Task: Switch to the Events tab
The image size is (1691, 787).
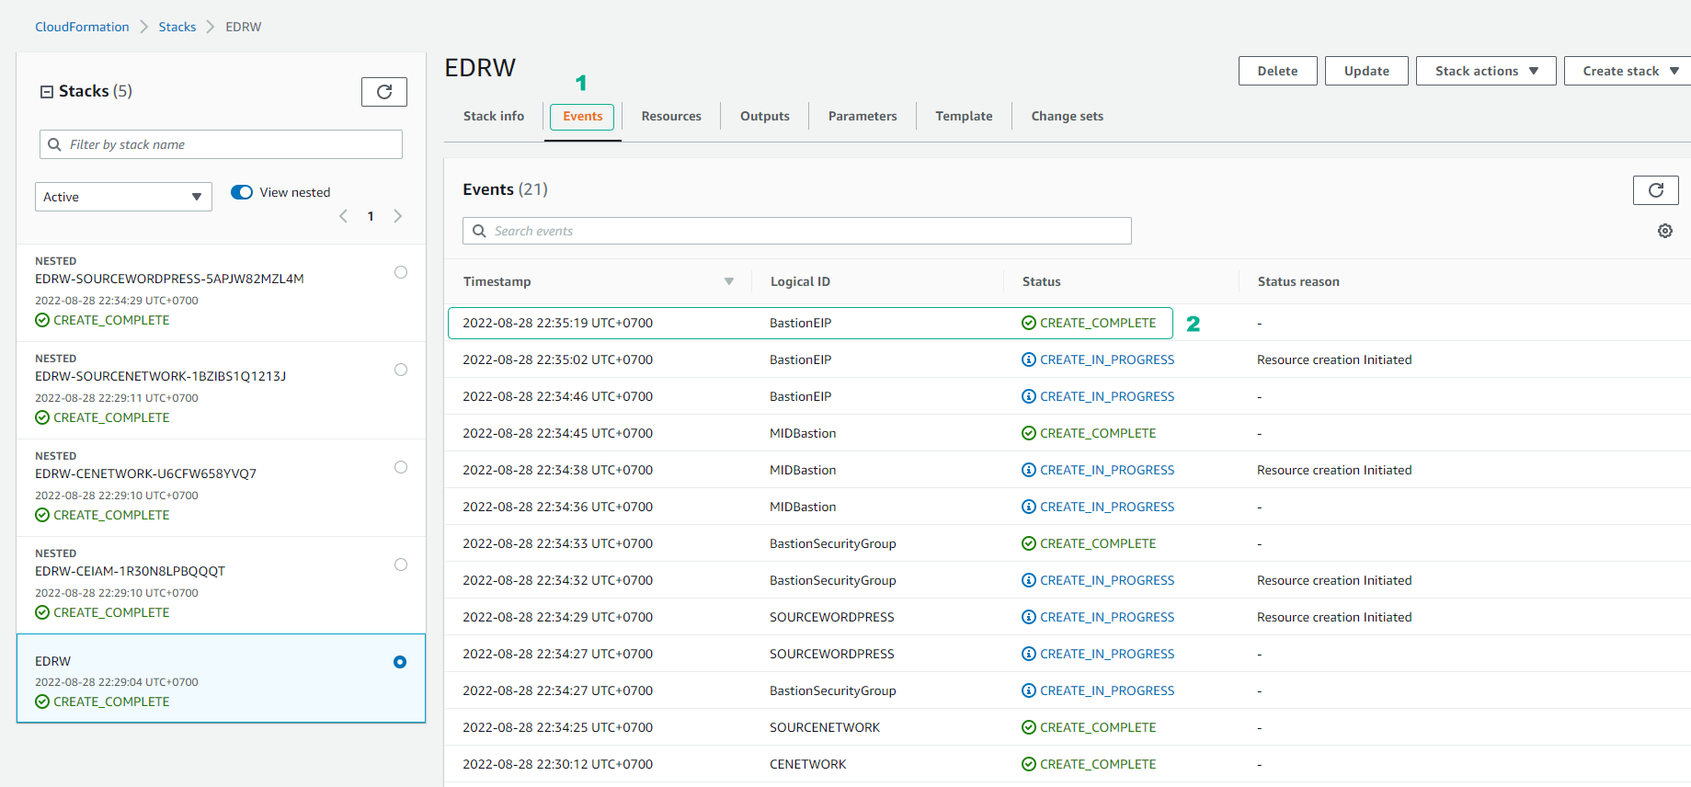Action: click(583, 116)
